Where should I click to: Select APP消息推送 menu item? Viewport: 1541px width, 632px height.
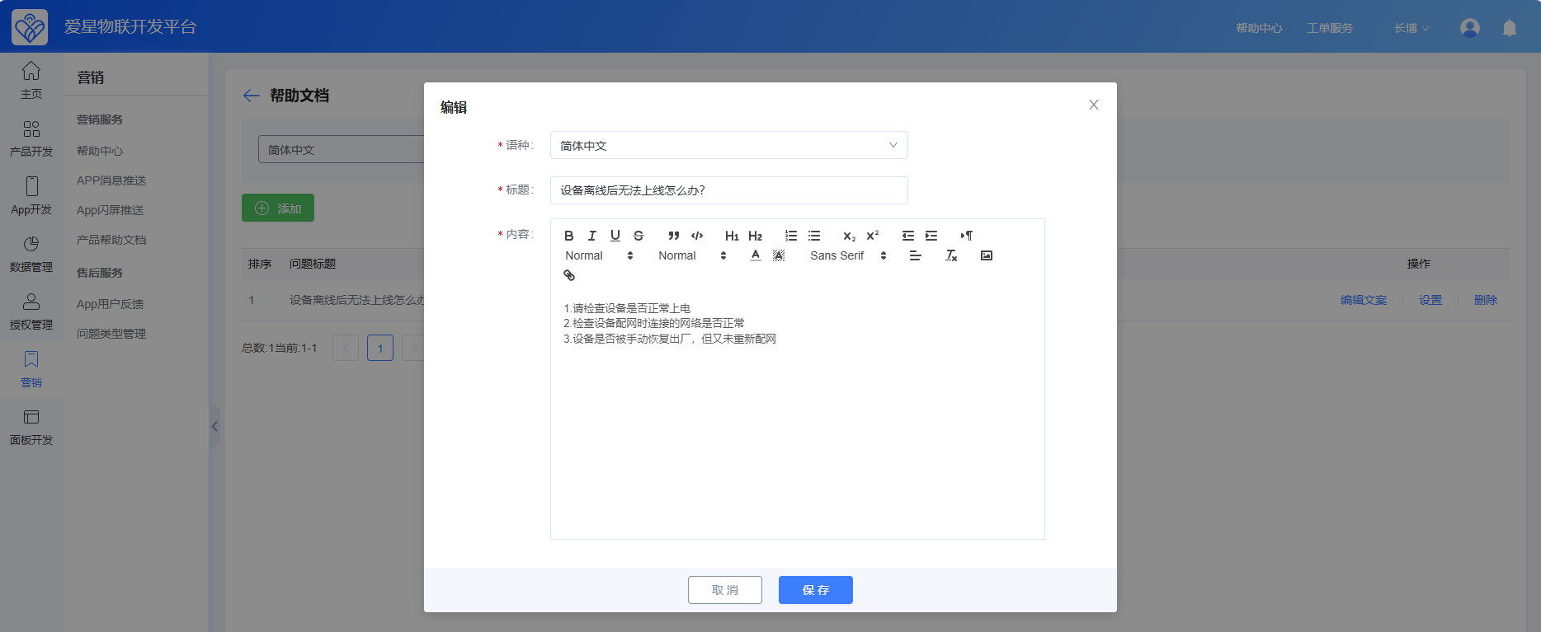(x=111, y=180)
